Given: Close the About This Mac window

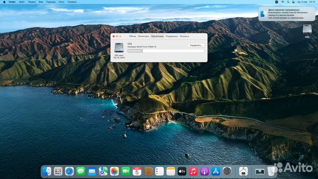Looking at the screenshot, I should click(x=114, y=36).
